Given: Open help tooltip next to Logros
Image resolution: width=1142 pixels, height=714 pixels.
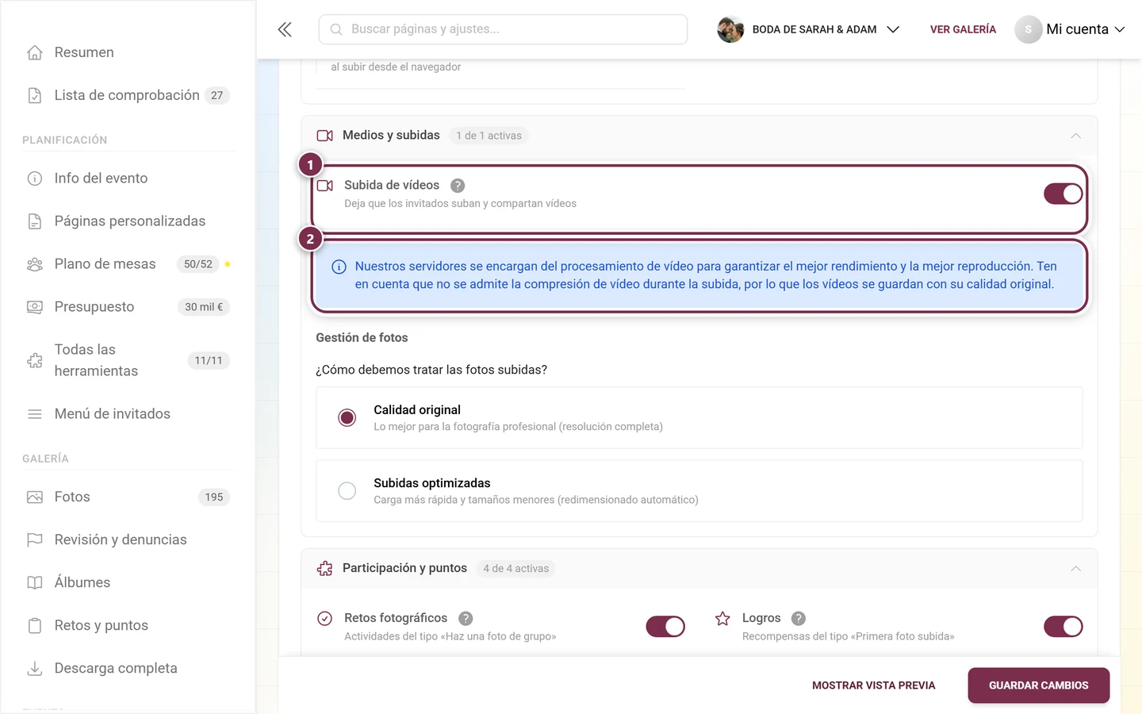Looking at the screenshot, I should coord(799,619).
